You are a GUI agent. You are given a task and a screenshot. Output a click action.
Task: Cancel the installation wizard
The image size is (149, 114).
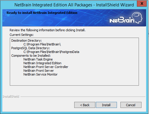[131, 105]
